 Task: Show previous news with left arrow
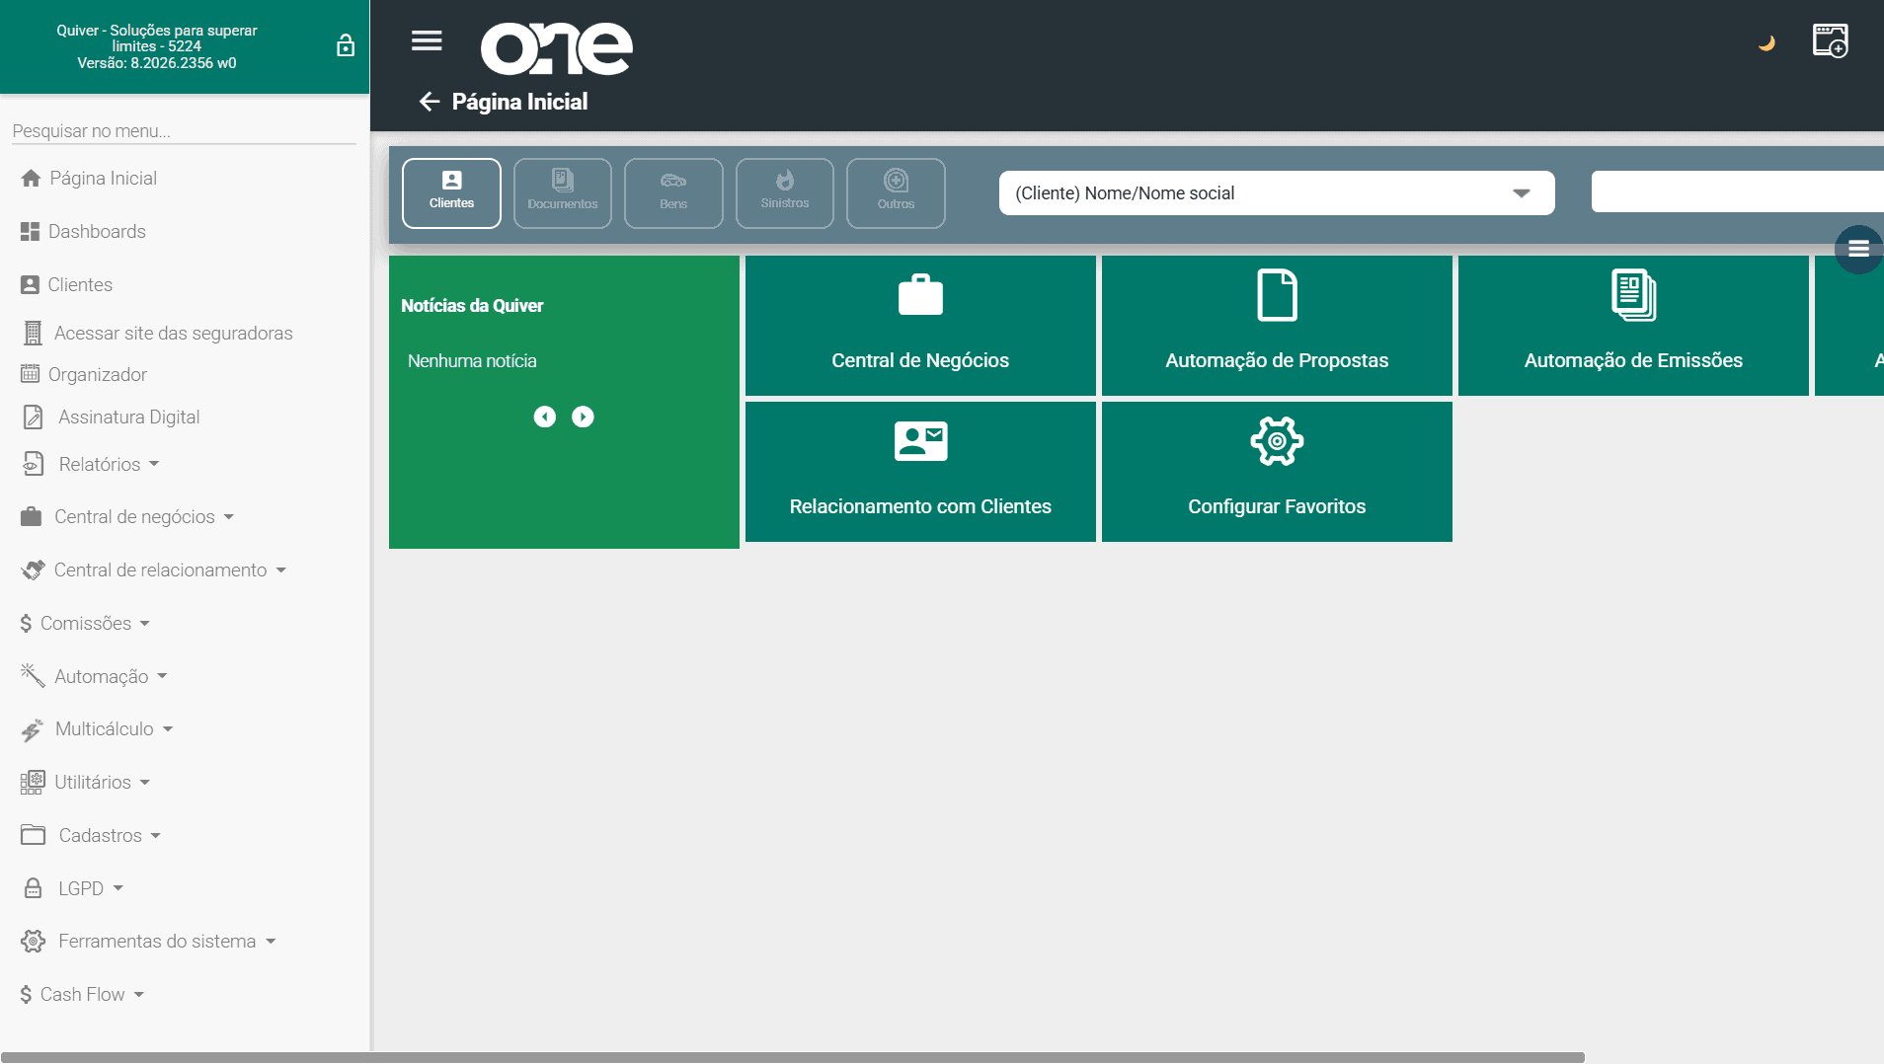(x=544, y=417)
